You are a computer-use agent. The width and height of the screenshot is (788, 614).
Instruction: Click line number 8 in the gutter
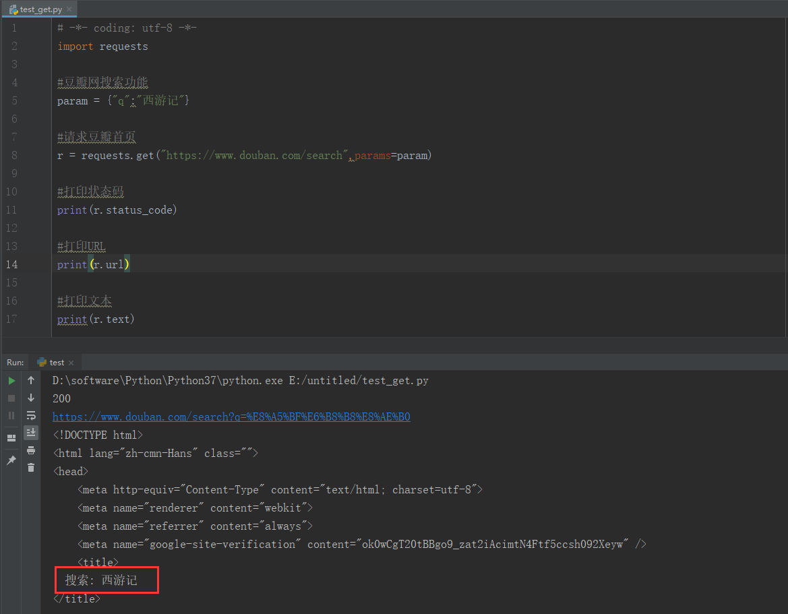(14, 155)
